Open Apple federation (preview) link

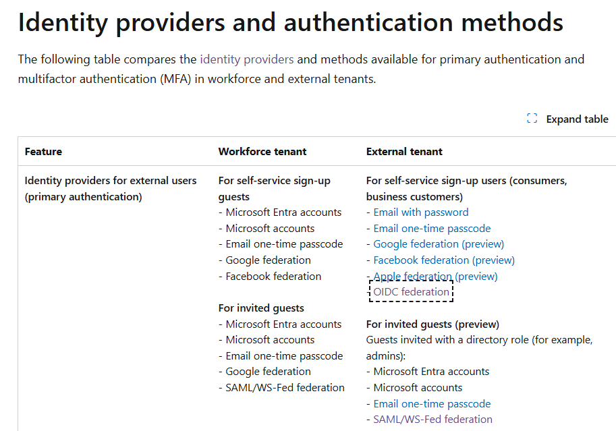[435, 276]
